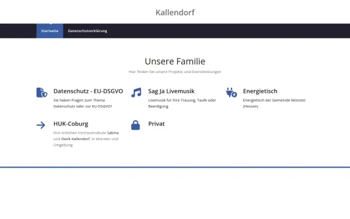The image size is (350, 219).
Task: Click the word 'Umgebung' under HUK-Coburg
Action: point(63,145)
